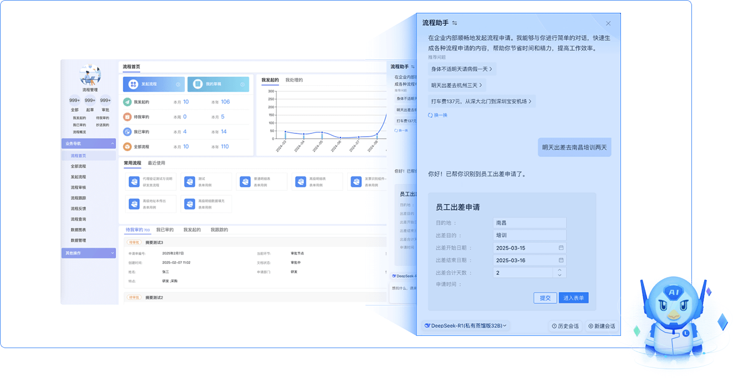
Task: Open the DeepSeek-R1 model dropdown
Action: tap(465, 326)
